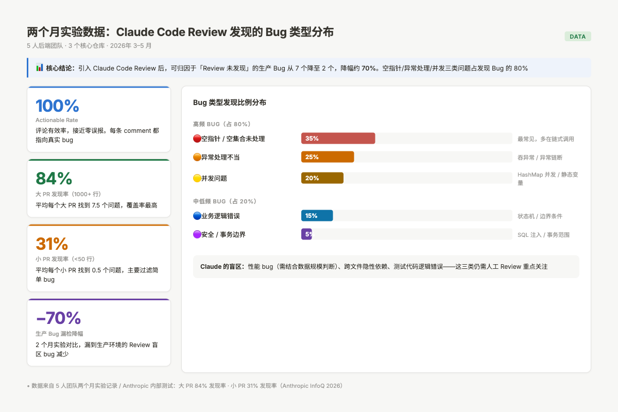Click the Bug 类型发现比例分布 chart title
Screen dimensions: 618x412
click(230, 102)
